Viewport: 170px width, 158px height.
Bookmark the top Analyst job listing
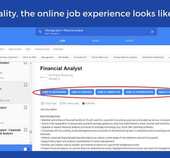coord(26,63)
